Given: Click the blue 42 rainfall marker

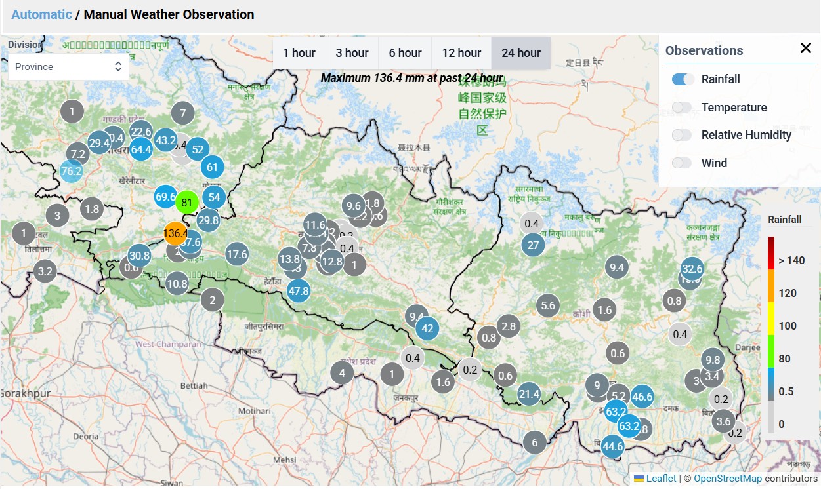Looking at the screenshot, I should tap(428, 328).
